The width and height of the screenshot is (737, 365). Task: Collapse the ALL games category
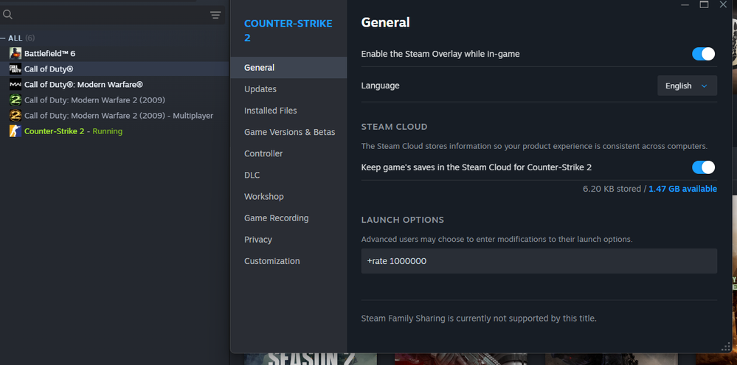3,38
